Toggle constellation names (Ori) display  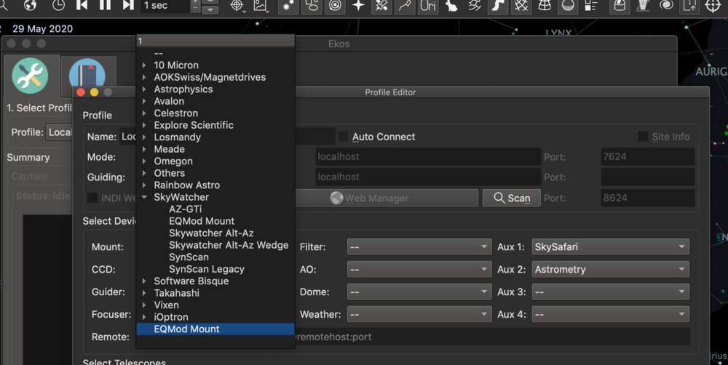[429, 6]
